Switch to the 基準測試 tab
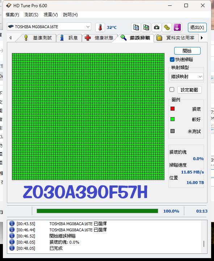 [x=38, y=38]
